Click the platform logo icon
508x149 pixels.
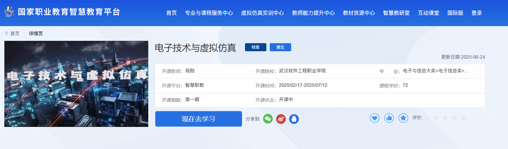pyautogui.click(x=9, y=13)
